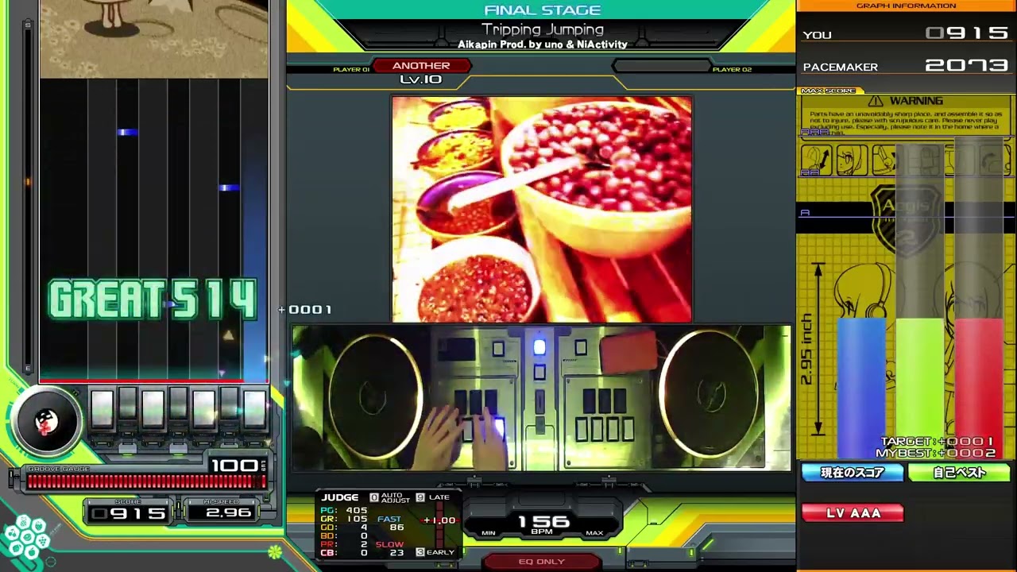Screen dimensions: 1017x572
Task: Click the YOU score 0915 row
Action: 906,33
